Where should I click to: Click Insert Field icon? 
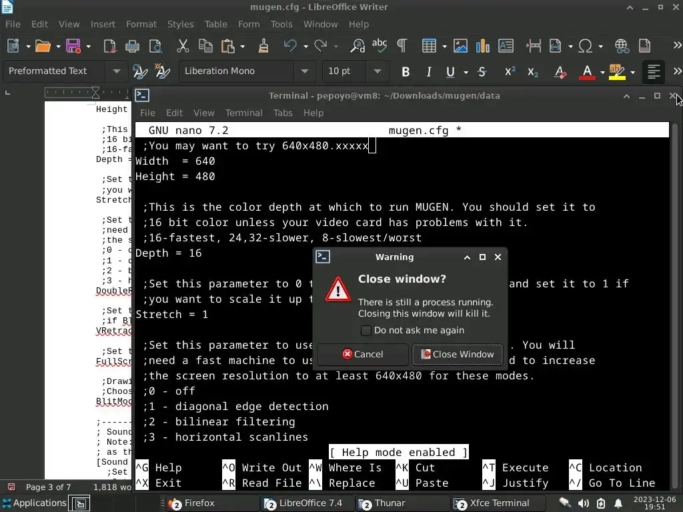click(x=556, y=46)
